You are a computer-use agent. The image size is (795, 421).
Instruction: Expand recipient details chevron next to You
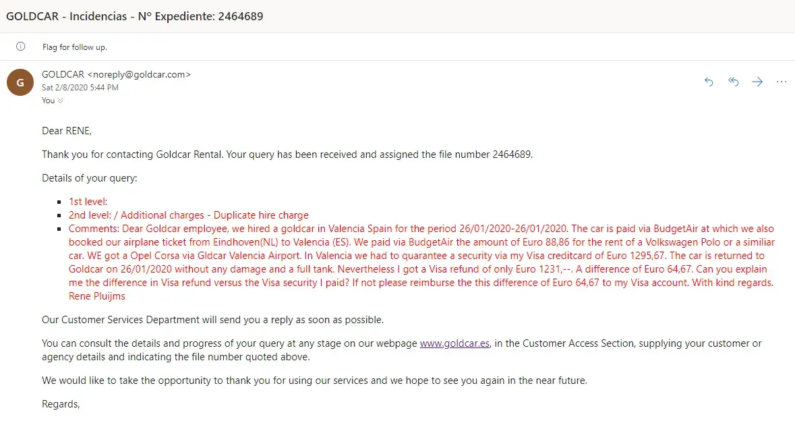(61, 101)
